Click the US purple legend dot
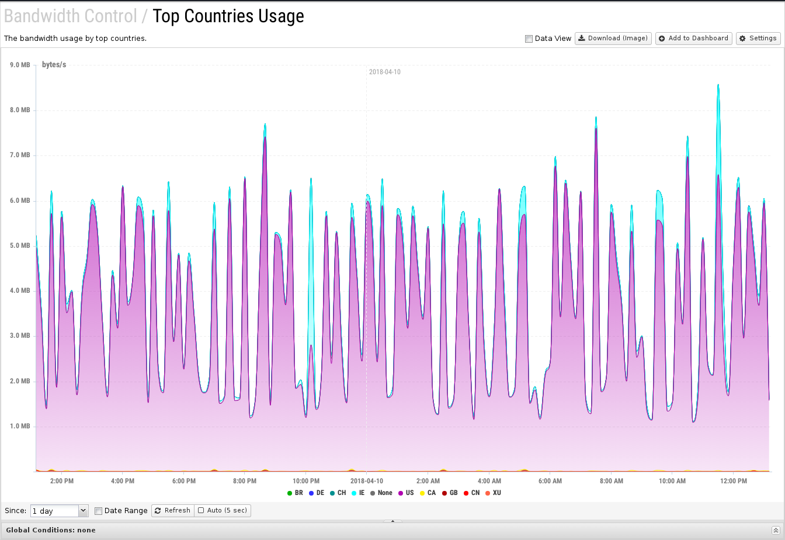The image size is (785, 540). pos(401,493)
